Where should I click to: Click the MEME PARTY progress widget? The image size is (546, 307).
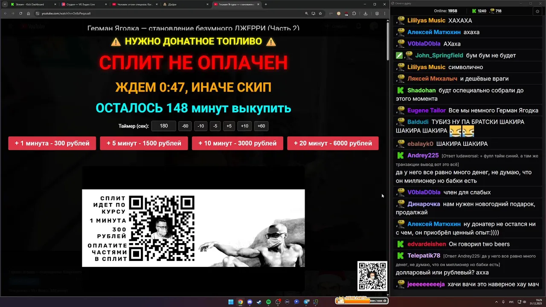coord(362,301)
